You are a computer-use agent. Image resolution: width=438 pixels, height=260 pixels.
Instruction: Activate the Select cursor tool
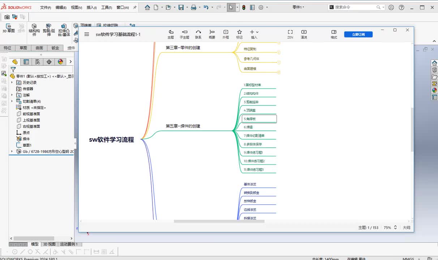(231, 7)
